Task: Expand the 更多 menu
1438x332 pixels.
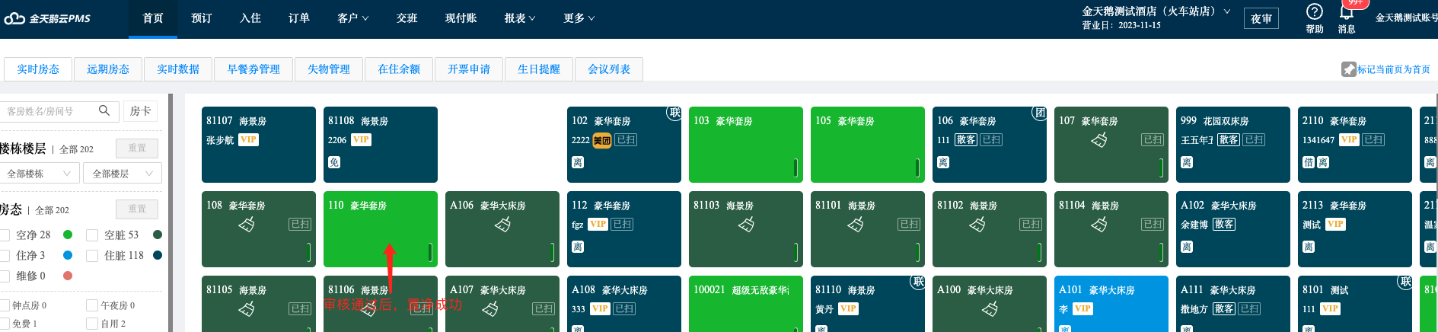Action: 579,18
